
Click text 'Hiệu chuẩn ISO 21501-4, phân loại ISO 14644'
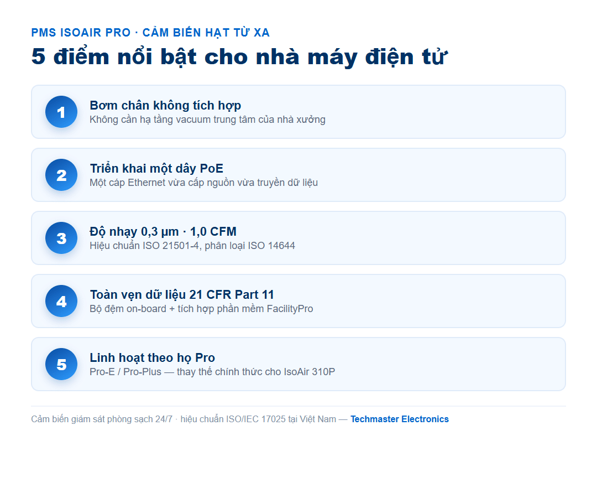tap(192, 246)
